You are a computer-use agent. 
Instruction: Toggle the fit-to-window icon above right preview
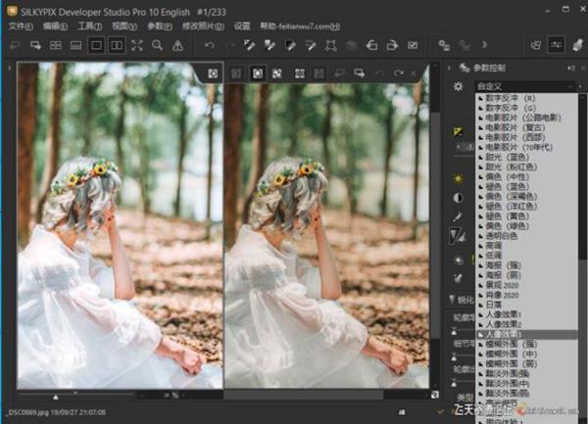click(278, 73)
